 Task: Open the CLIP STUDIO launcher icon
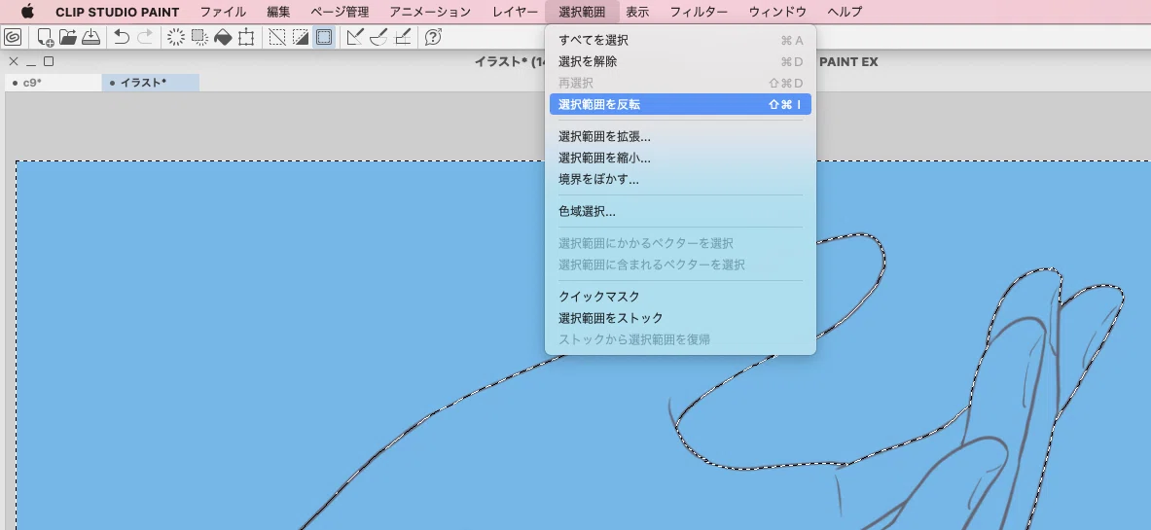tap(13, 37)
